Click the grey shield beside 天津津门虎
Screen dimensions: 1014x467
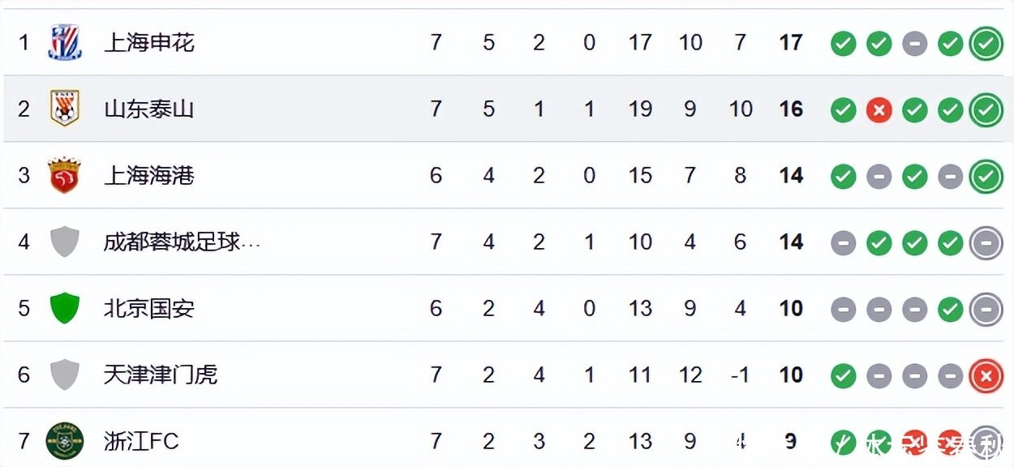click(65, 375)
